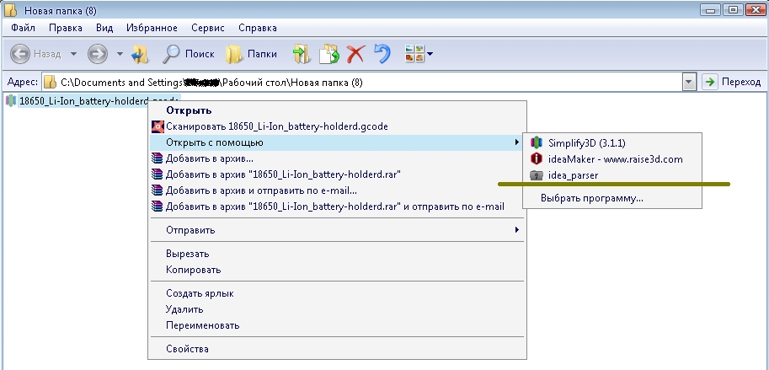Click the Папки folders toolbar button

point(235,54)
